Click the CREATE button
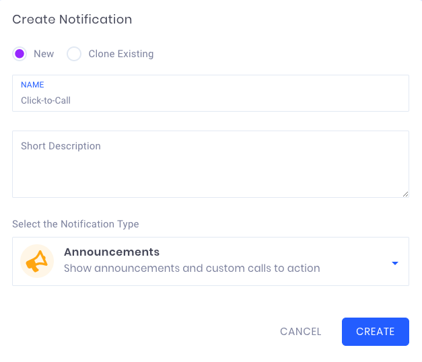The width and height of the screenshot is (422, 362). point(376,332)
